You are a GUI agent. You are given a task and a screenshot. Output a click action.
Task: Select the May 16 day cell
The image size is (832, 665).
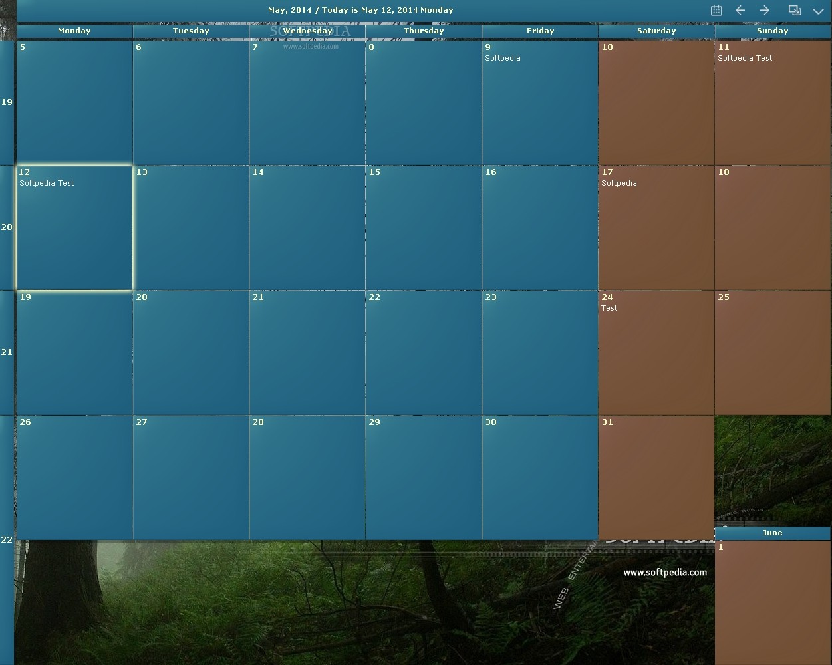pyautogui.click(x=540, y=227)
